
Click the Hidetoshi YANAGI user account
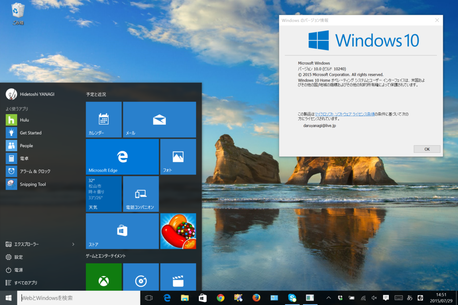(x=30, y=94)
